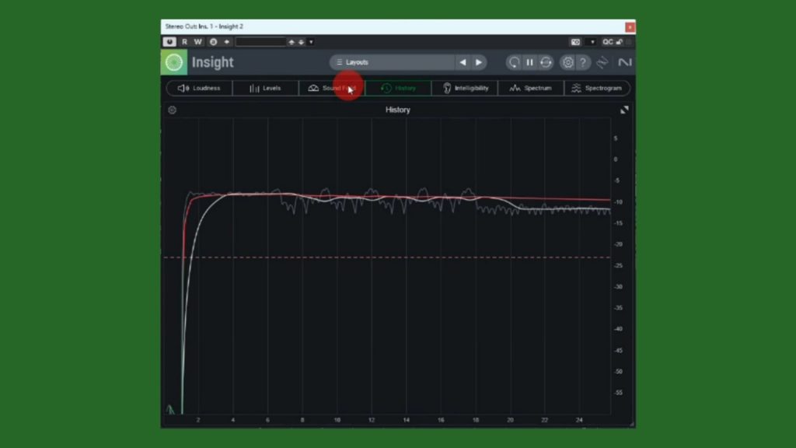Open the help question mark icon
The height and width of the screenshot is (448, 796).
coord(583,62)
